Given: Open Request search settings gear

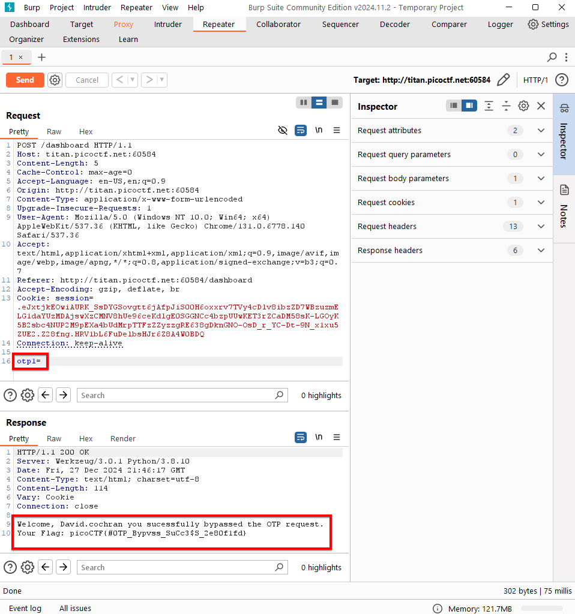Looking at the screenshot, I should coord(28,395).
